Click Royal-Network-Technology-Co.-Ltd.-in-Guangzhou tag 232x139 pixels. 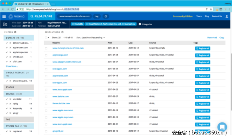point(111,24)
